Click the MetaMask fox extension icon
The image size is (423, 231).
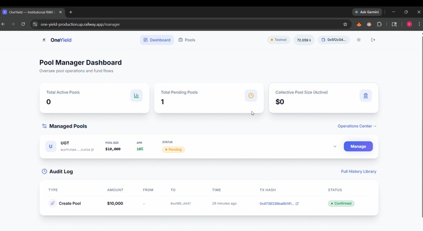[359, 24]
